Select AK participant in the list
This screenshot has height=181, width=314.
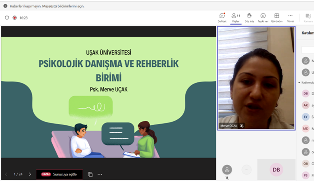click(306, 105)
